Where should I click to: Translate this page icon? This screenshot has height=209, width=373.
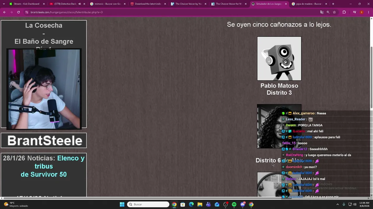(322, 12)
